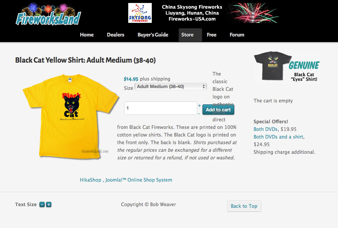This screenshot has height=228, width=338.
Task: Open the Free menu item
Action: [211, 35]
